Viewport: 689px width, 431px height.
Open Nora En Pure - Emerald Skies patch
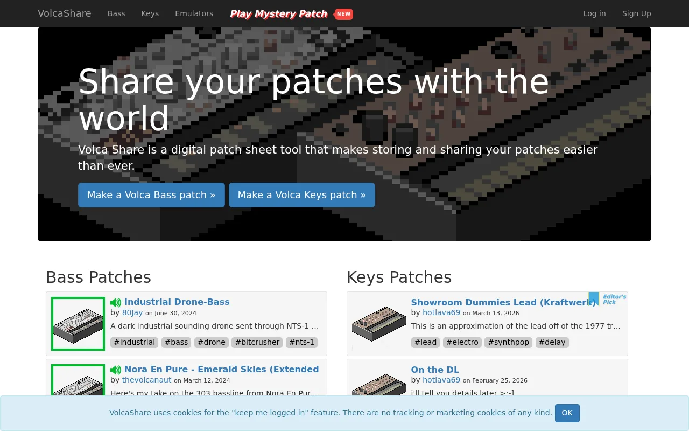click(222, 370)
